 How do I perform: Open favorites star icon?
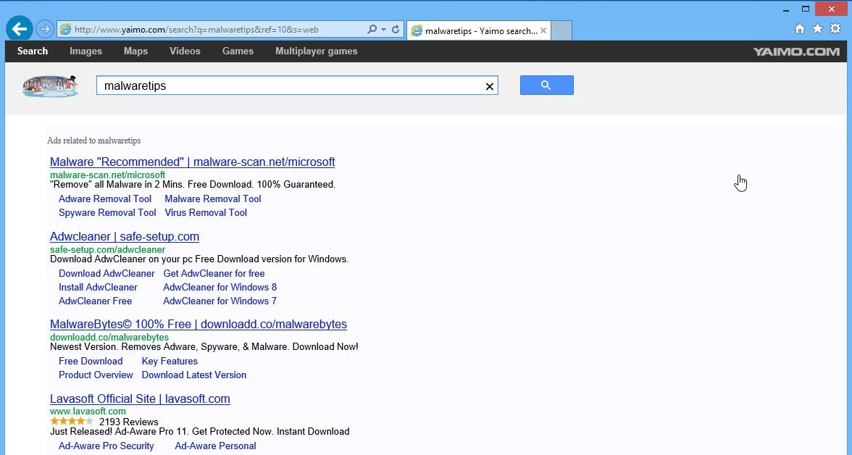tap(817, 29)
